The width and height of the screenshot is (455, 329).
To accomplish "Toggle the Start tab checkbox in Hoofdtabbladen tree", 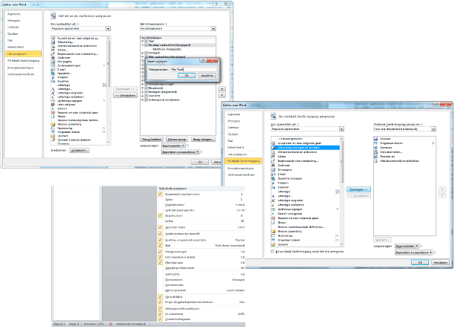I will (x=146, y=42).
